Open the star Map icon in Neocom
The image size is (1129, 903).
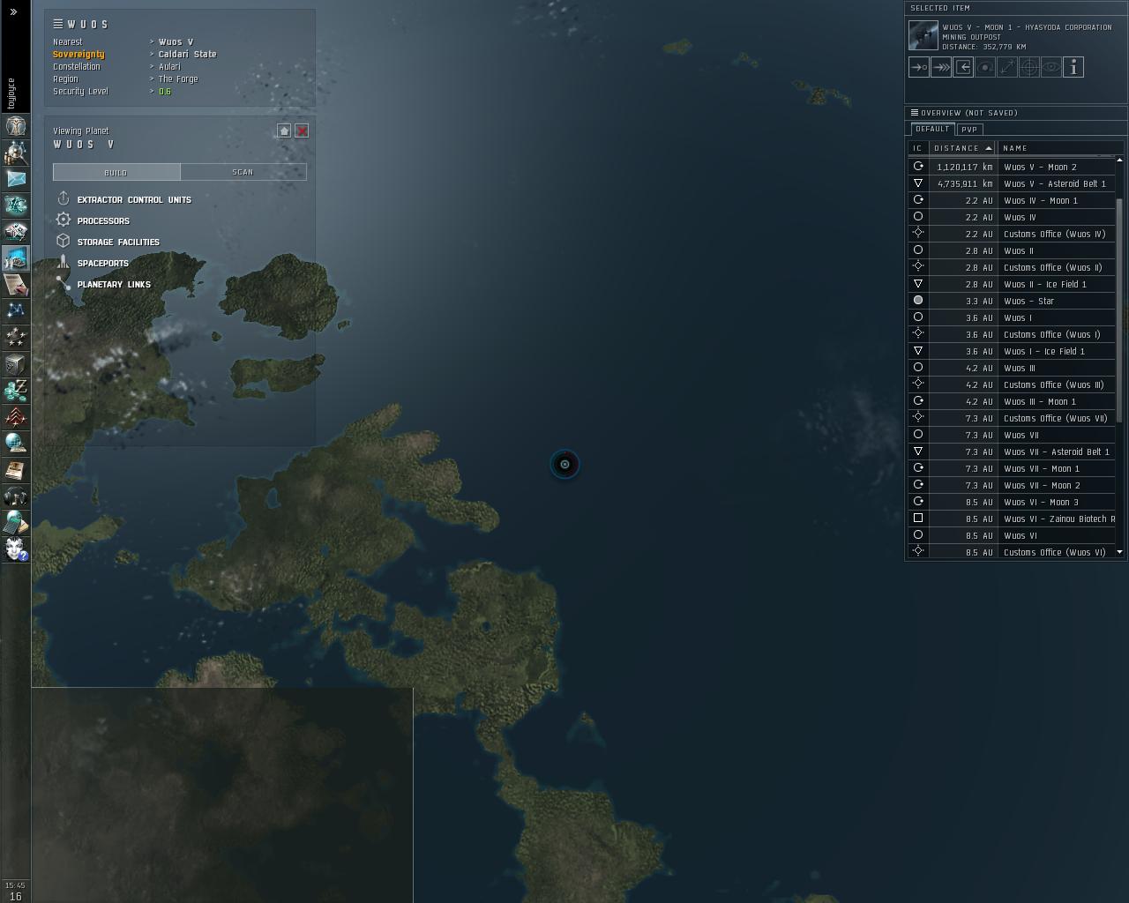[16, 311]
